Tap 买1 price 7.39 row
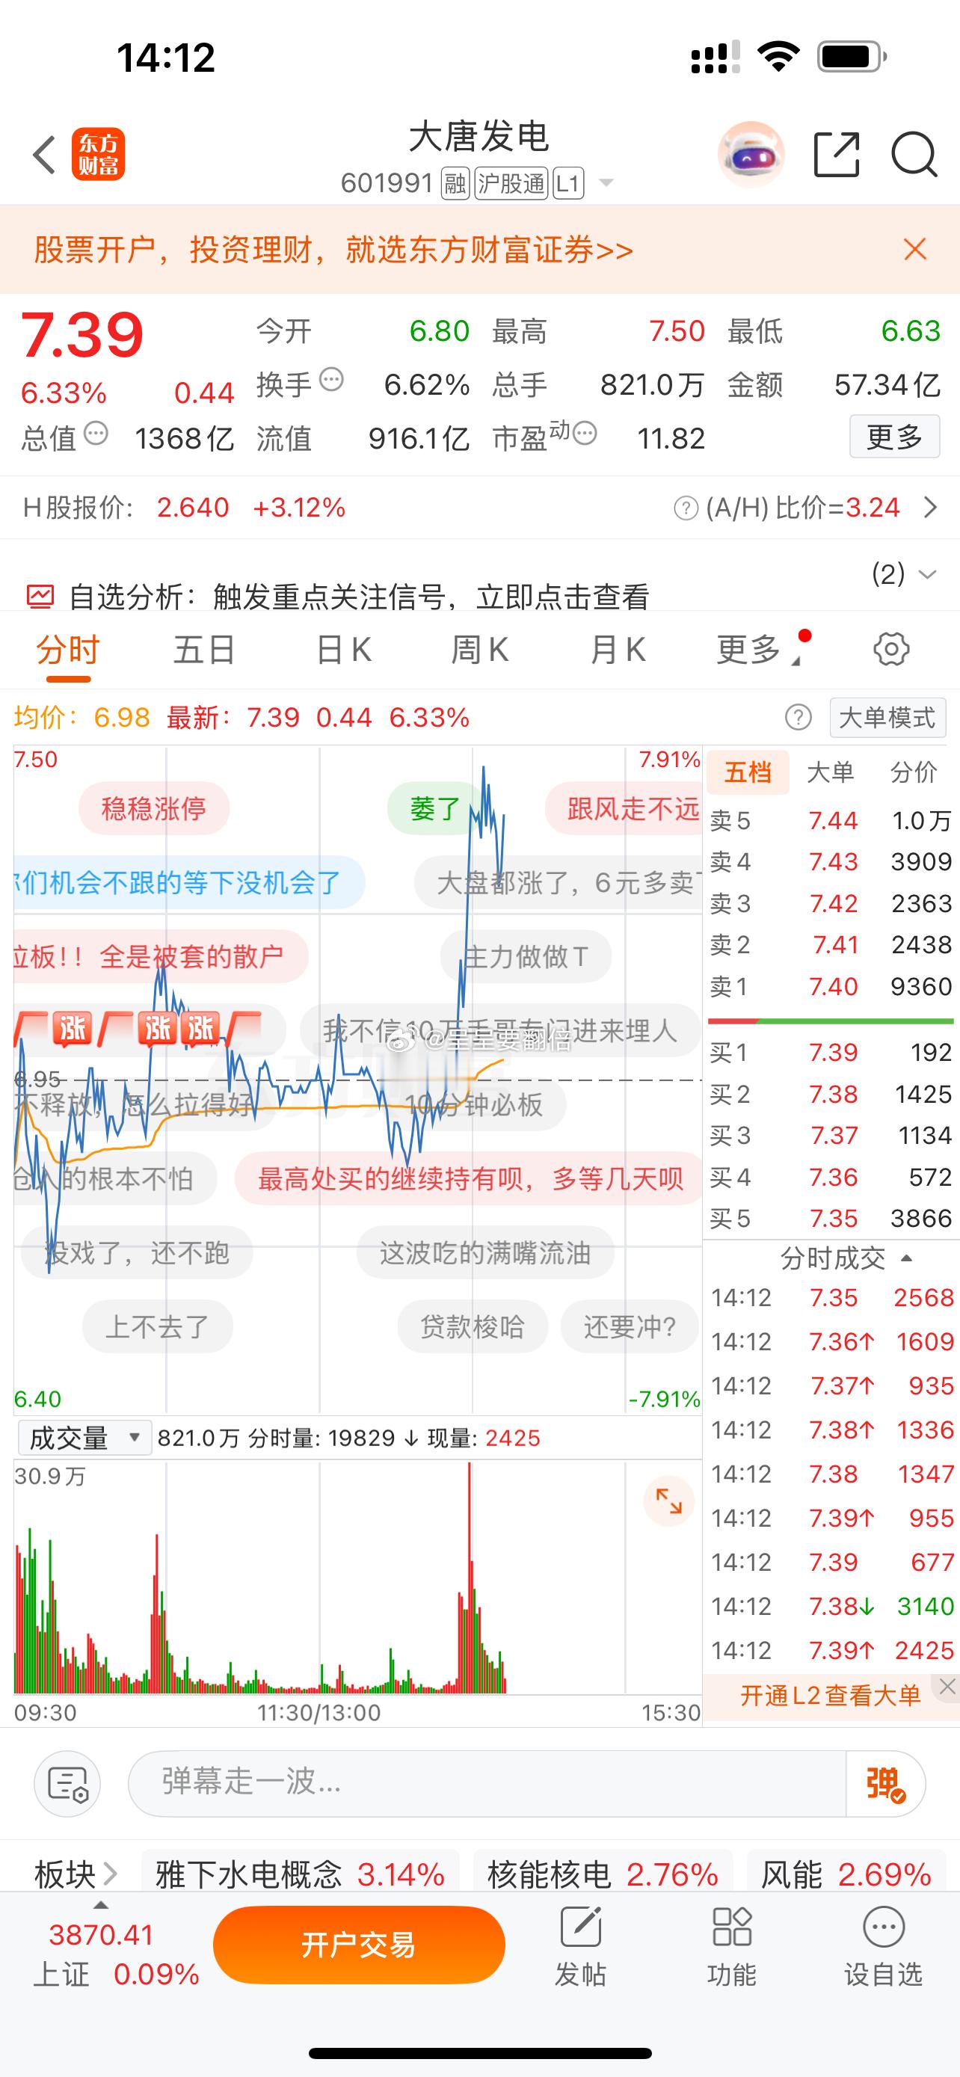Viewport: 960px width, 2077px height. pyautogui.click(x=831, y=1052)
